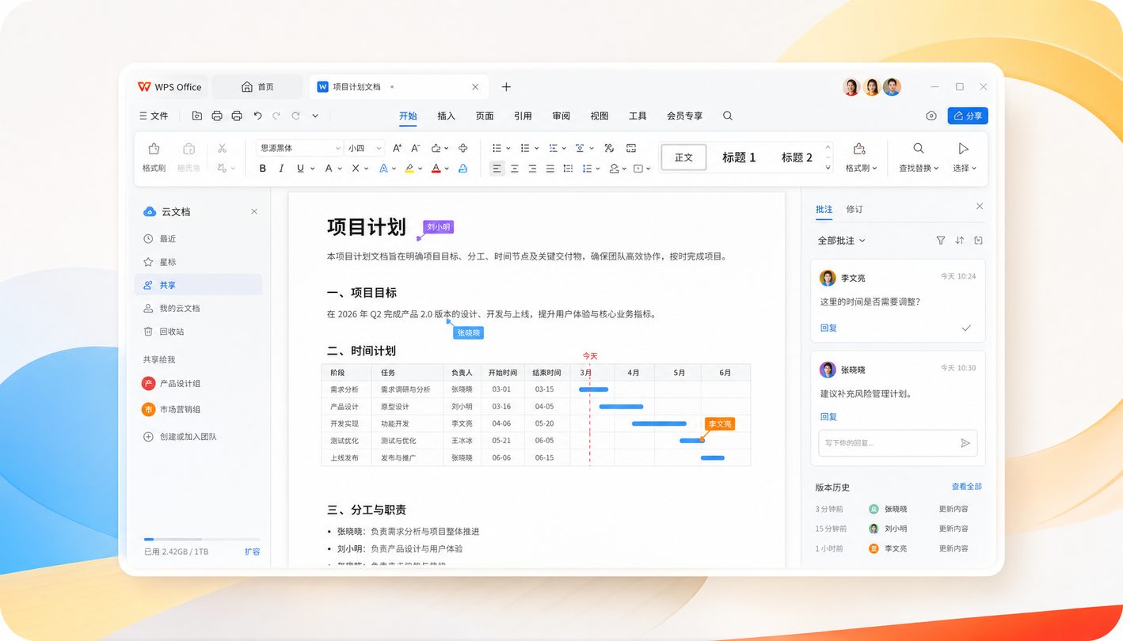Add a new tab with plus icon

[x=507, y=87]
